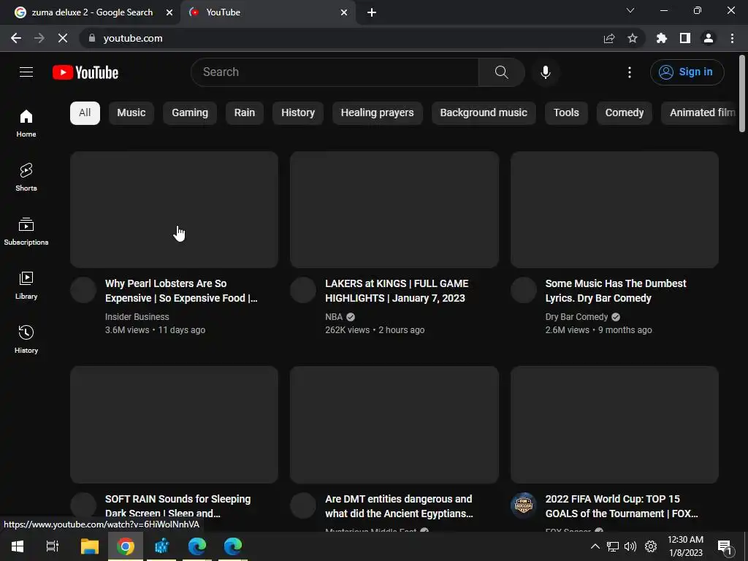
Task: Open LAKERS at KINGS full game highlights
Action: 397,291
